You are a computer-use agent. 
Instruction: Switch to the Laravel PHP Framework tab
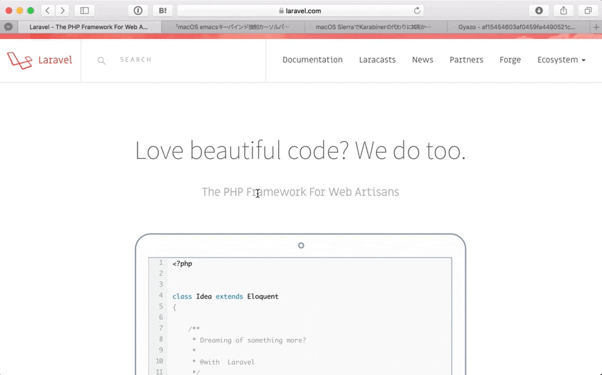tap(89, 27)
